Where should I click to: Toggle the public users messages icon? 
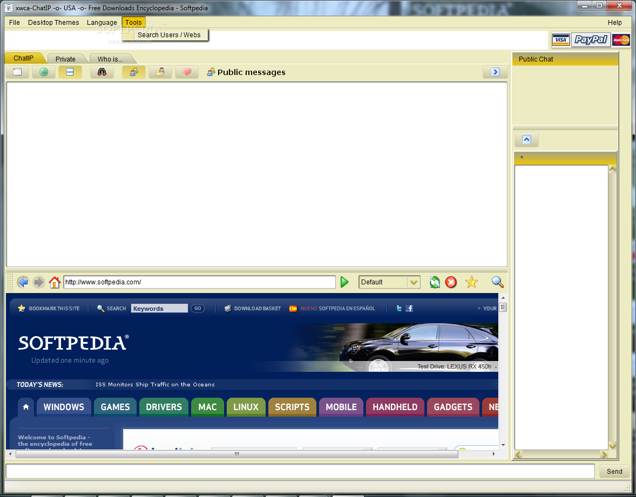134,72
